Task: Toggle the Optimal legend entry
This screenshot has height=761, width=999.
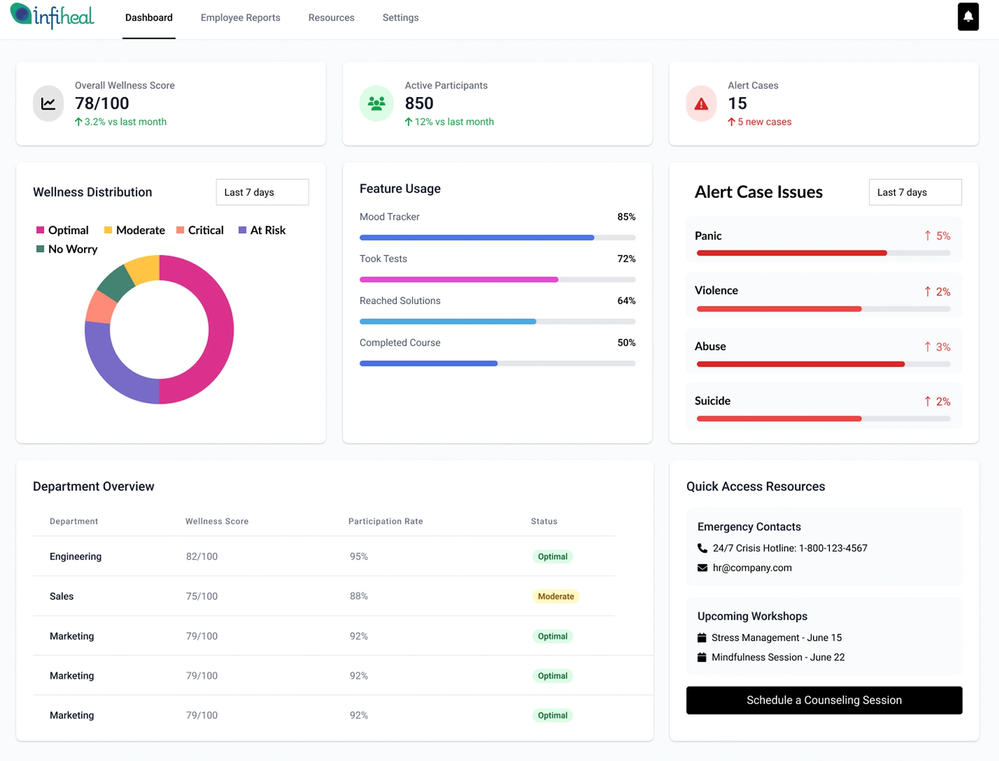Action: click(x=63, y=230)
